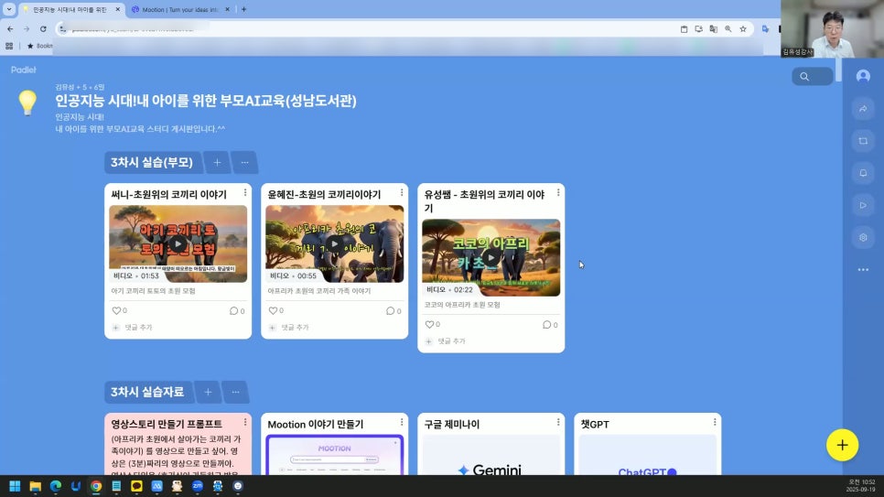
Task: Play the 아기 코끼리 토토 video
Action: pos(178,243)
